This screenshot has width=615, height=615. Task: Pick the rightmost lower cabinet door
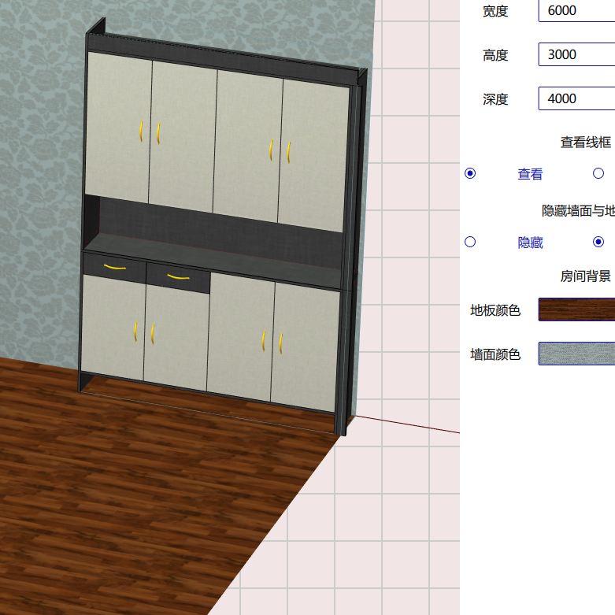tap(305, 343)
